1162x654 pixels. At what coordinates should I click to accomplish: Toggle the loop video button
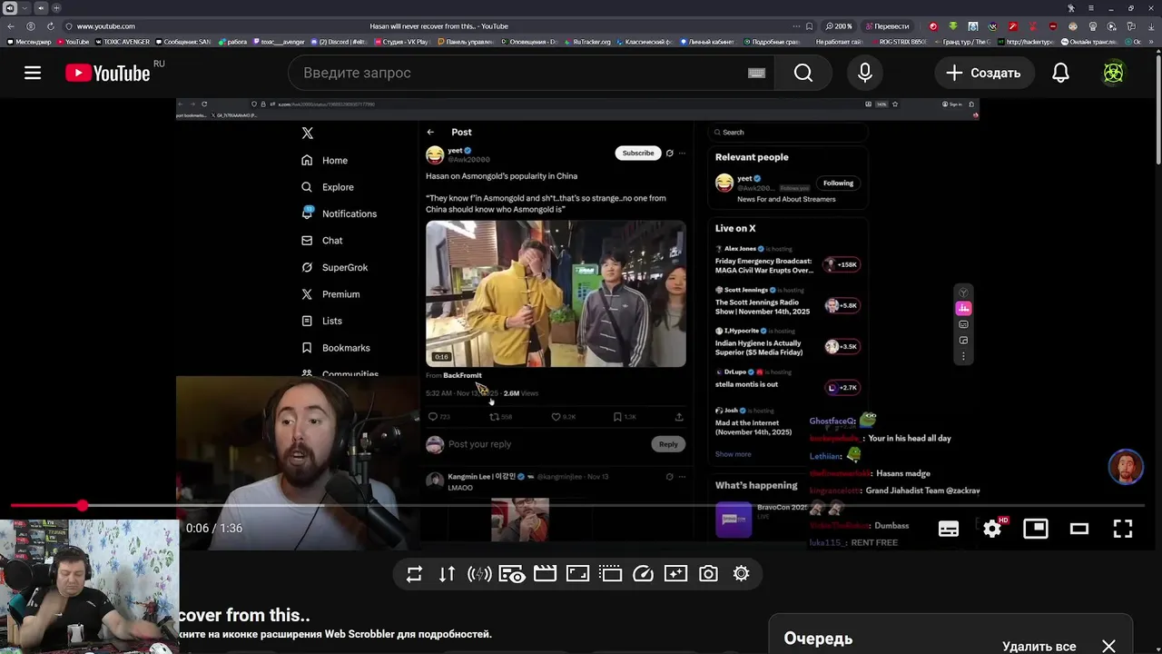coord(414,574)
